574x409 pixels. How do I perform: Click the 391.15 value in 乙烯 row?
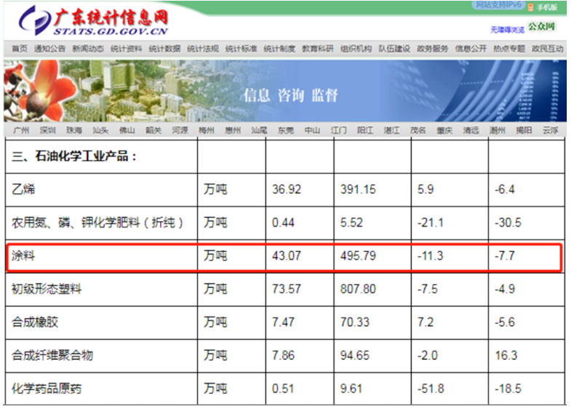[x=358, y=190]
